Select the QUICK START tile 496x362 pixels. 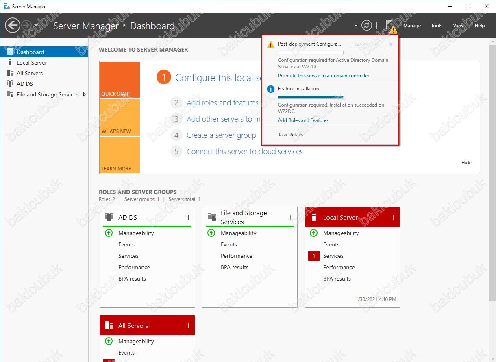120,80
